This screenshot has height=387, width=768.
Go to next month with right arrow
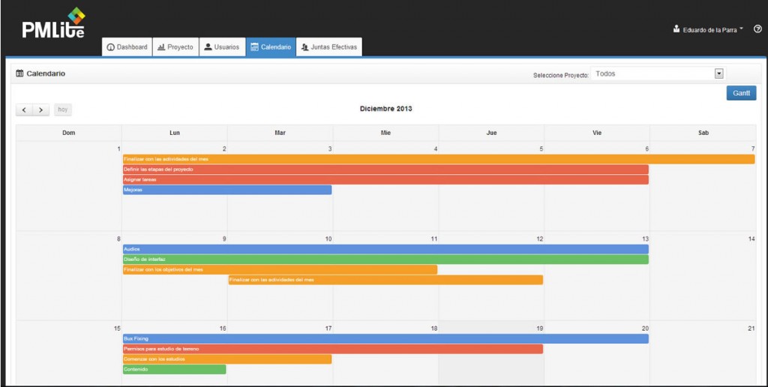[x=41, y=109]
